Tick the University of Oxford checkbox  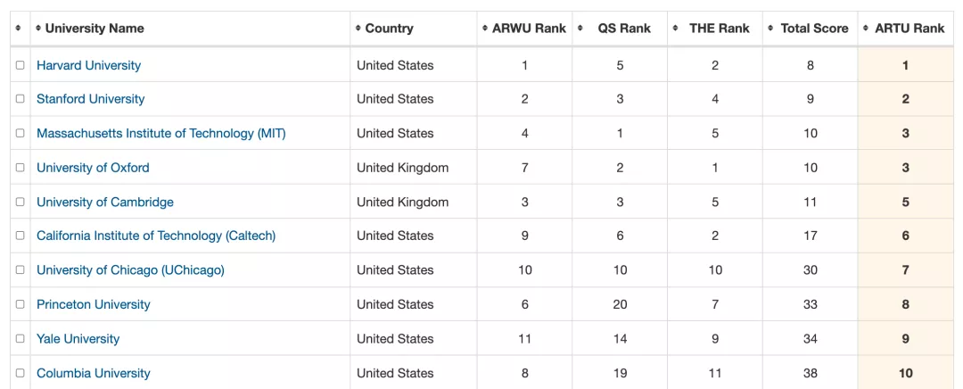tap(20, 168)
